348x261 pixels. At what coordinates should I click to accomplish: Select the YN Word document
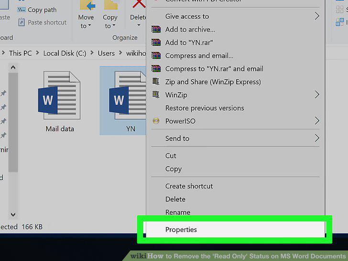[123, 100]
